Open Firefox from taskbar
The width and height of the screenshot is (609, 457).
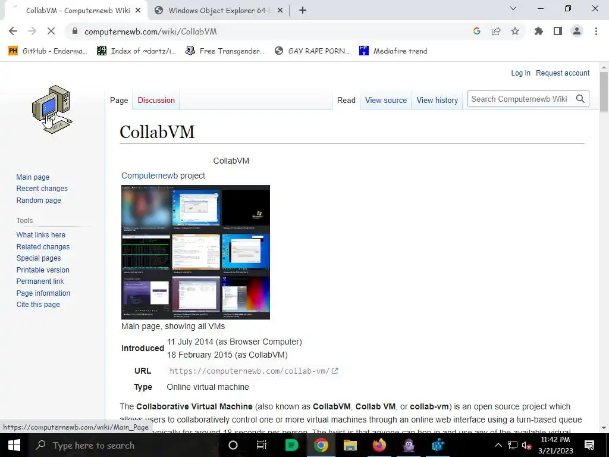coord(379,445)
